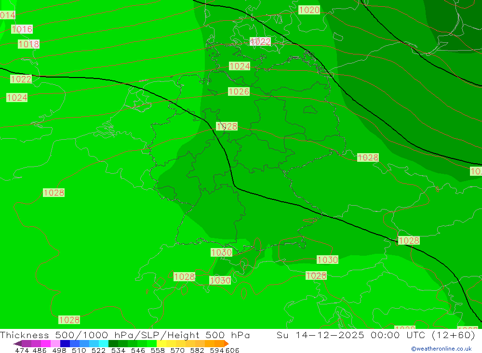Screen dimensions: 482x353
Task: Click 1028 label over central Germany
Action: coord(227,126)
